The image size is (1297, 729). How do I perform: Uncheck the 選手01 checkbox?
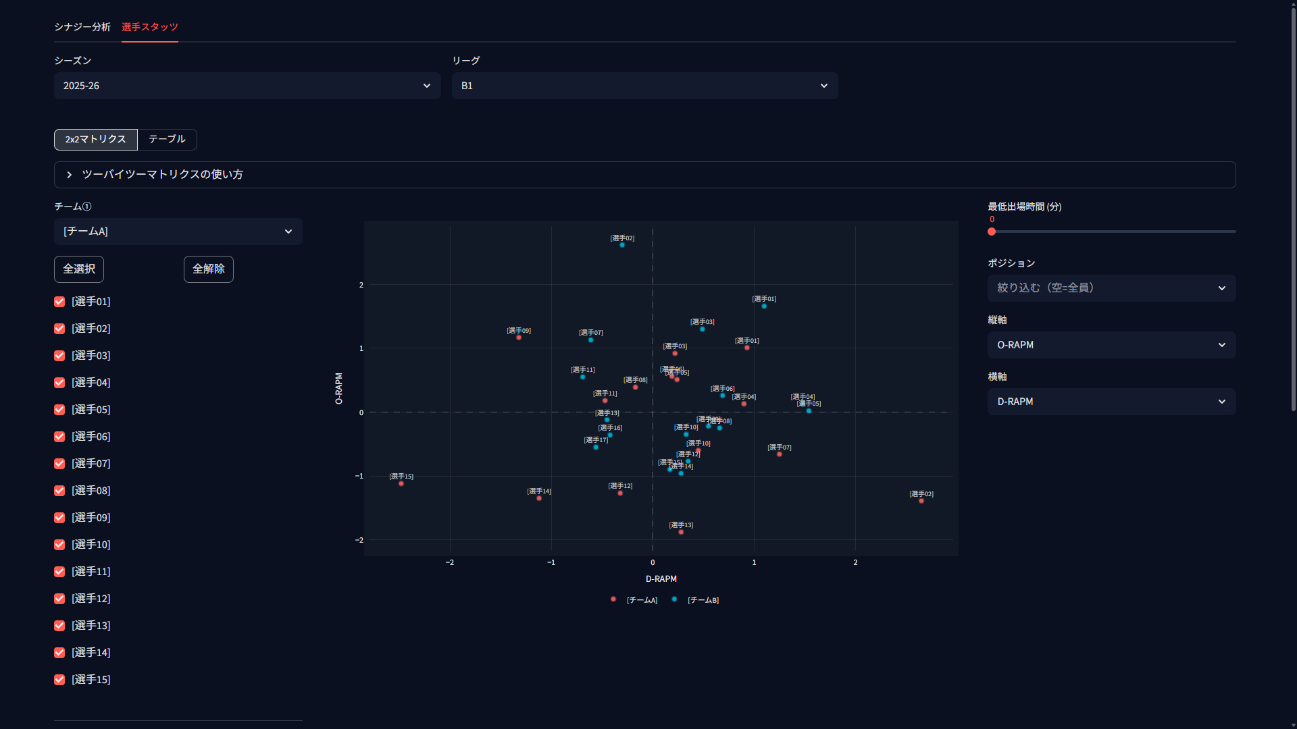[x=59, y=302]
